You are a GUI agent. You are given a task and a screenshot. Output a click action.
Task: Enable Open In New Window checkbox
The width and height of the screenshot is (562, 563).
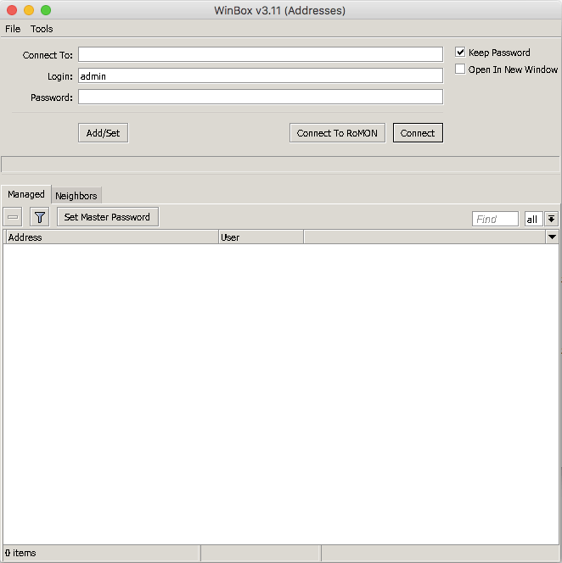[x=460, y=69]
